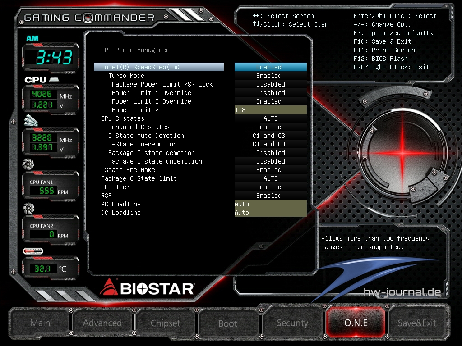Toggle CFG lock Enabled value
This screenshot has height=346, width=462.
[x=271, y=187]
